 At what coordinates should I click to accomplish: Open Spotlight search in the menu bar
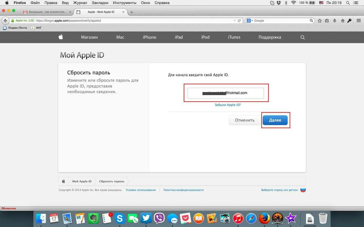(x=348, y=3)
